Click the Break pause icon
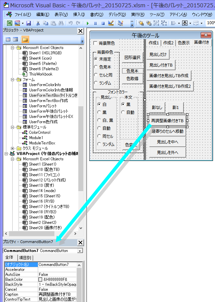The width and height of the screenshot is (215, 302). 95,23
